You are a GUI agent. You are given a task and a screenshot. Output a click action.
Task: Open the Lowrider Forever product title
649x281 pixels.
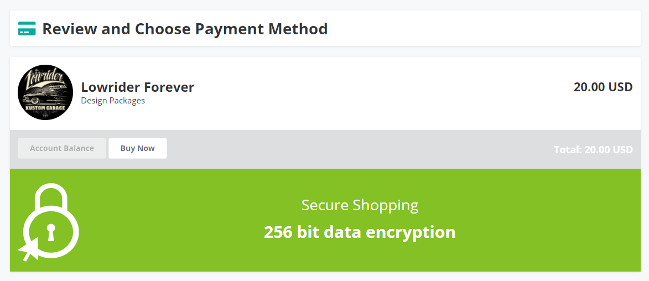(138, 87)
